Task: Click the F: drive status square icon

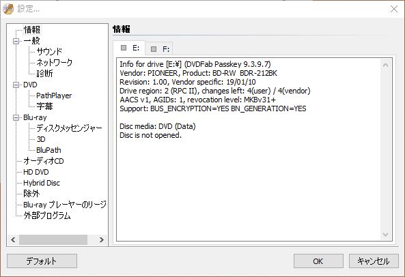Action: [154, 49]
